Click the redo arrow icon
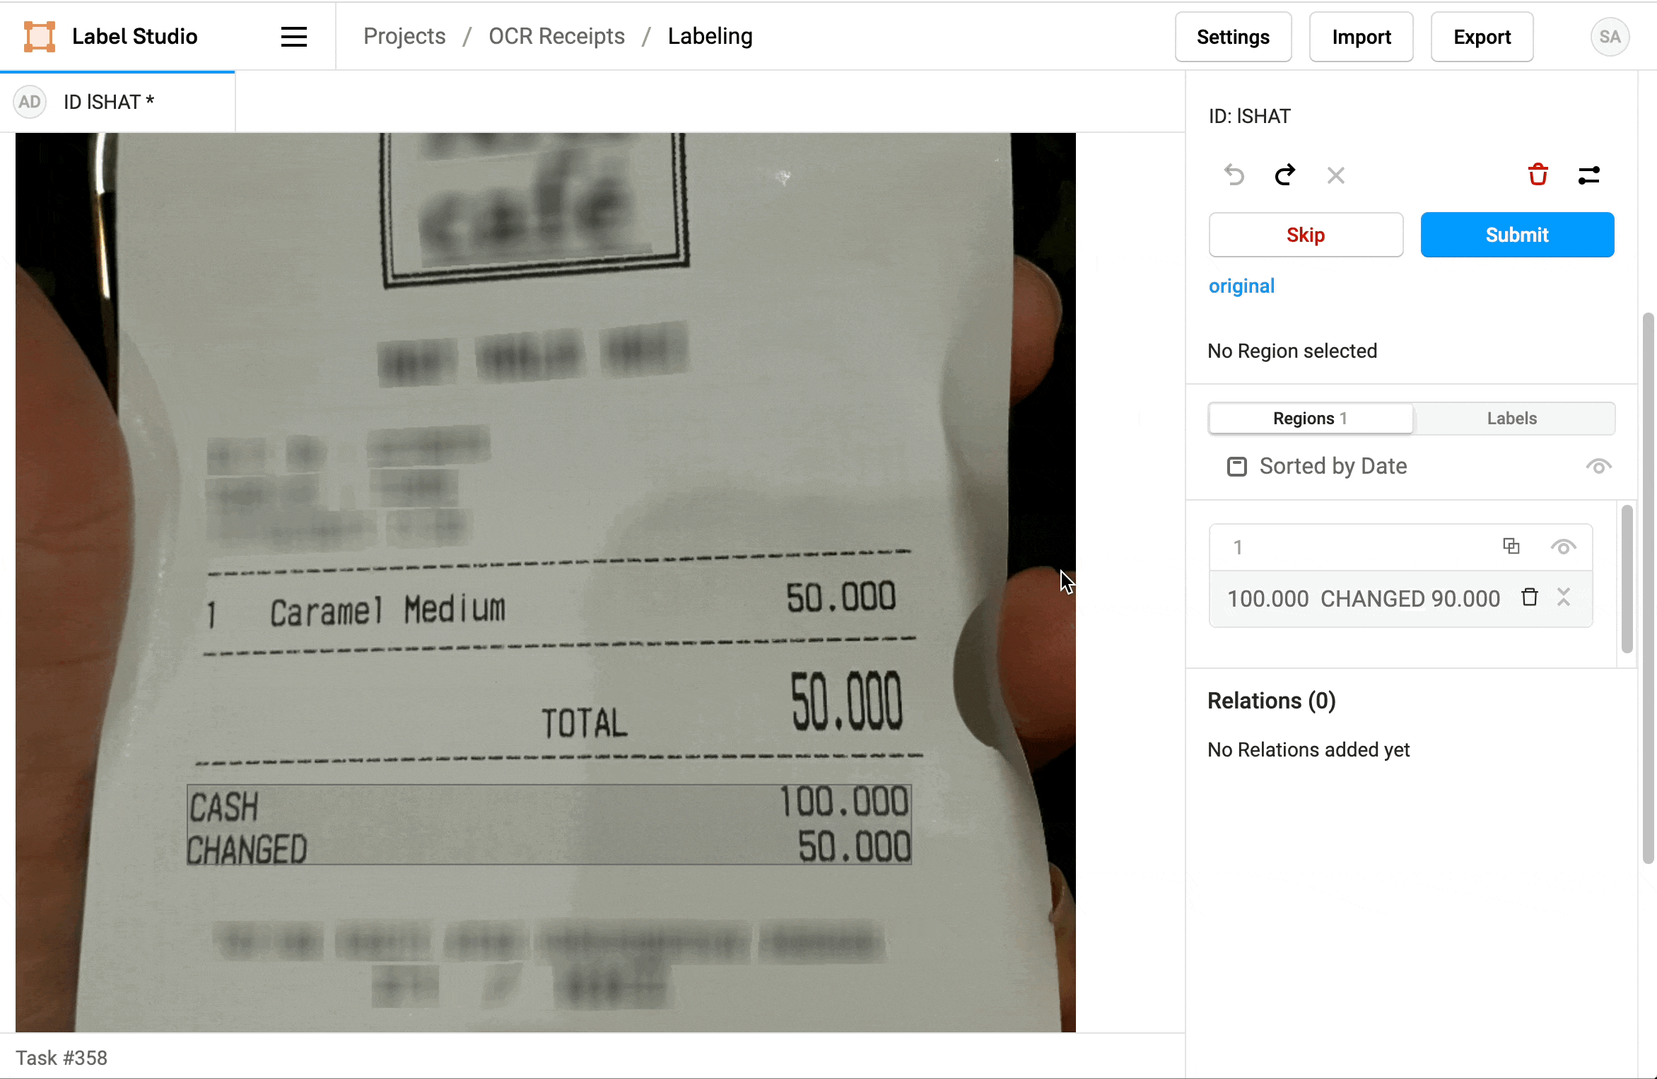Screen dimensions: 1657x1079 tap(1284, 174)
